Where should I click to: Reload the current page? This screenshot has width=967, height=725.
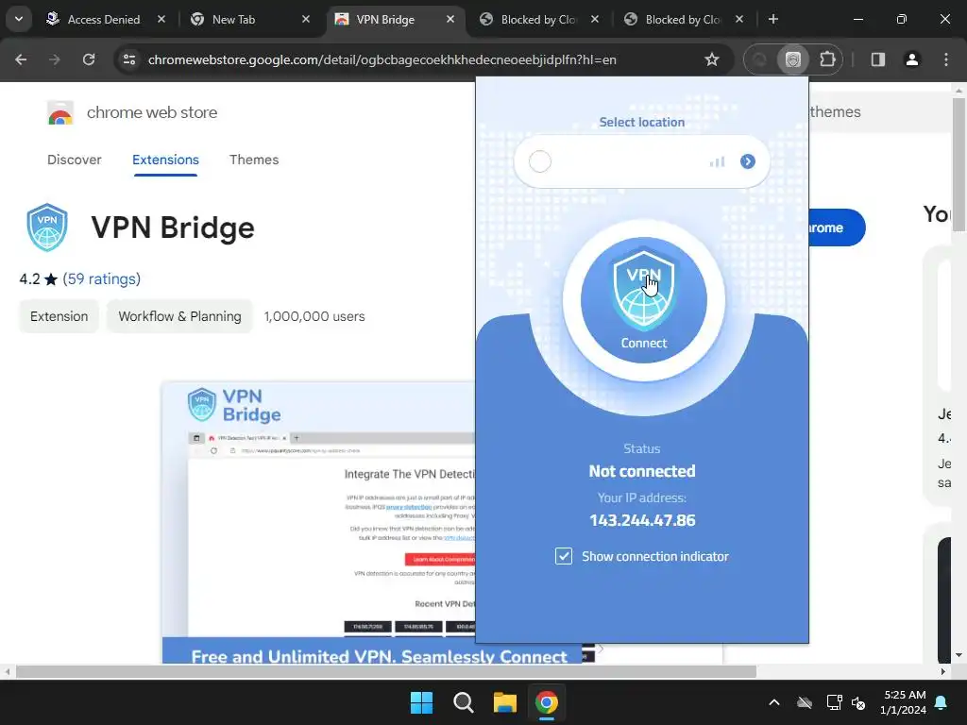(x=89, y=59)
